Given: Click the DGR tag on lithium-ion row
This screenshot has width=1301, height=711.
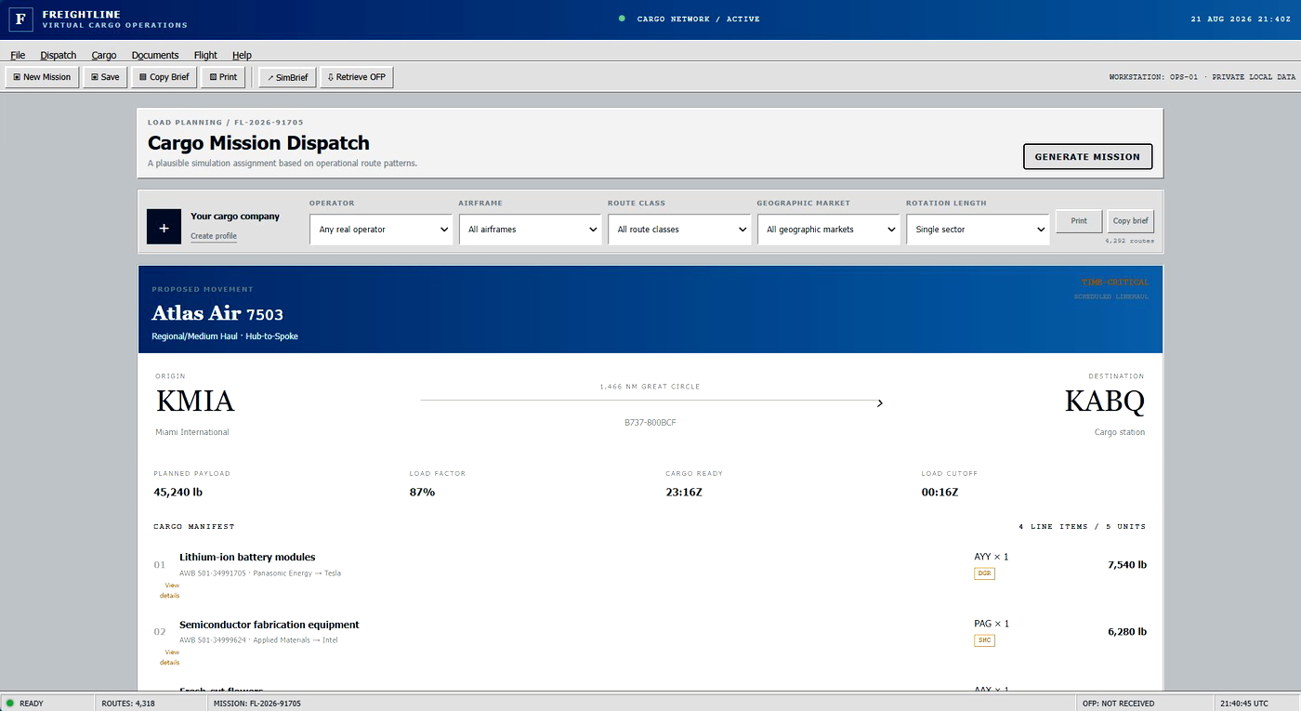Looking at the screenshot, I should [x=984, y=573].
